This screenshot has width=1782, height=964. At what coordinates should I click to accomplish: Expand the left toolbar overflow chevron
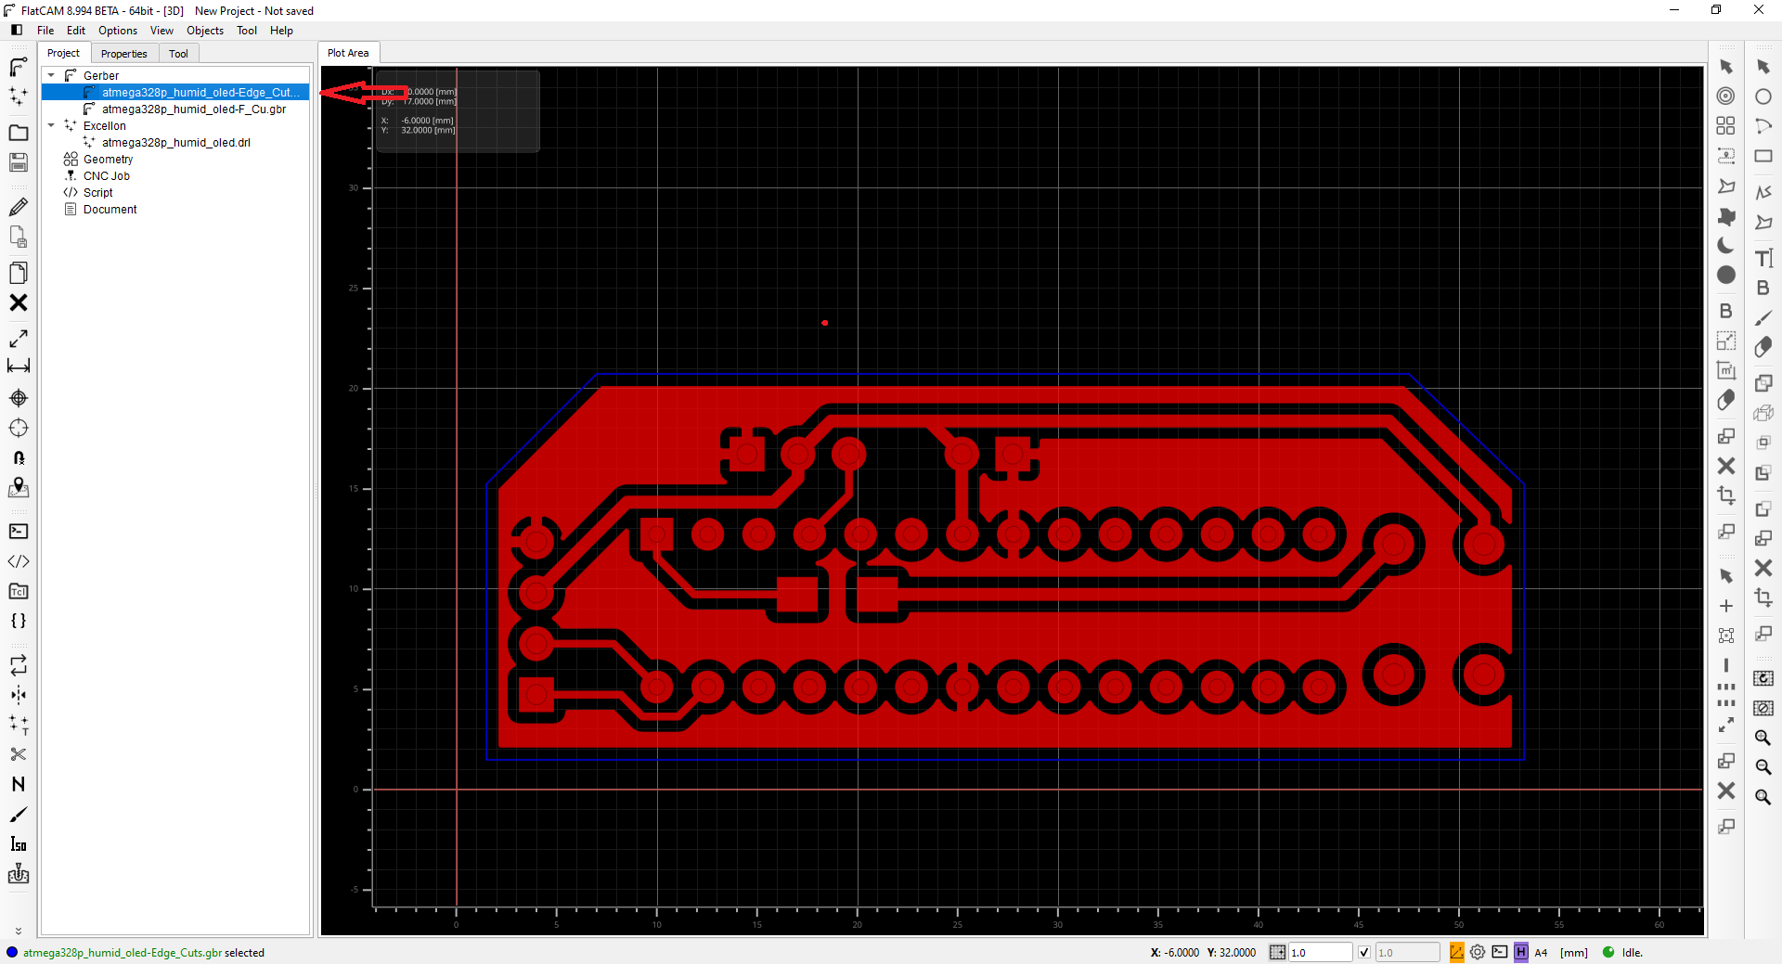18,931
